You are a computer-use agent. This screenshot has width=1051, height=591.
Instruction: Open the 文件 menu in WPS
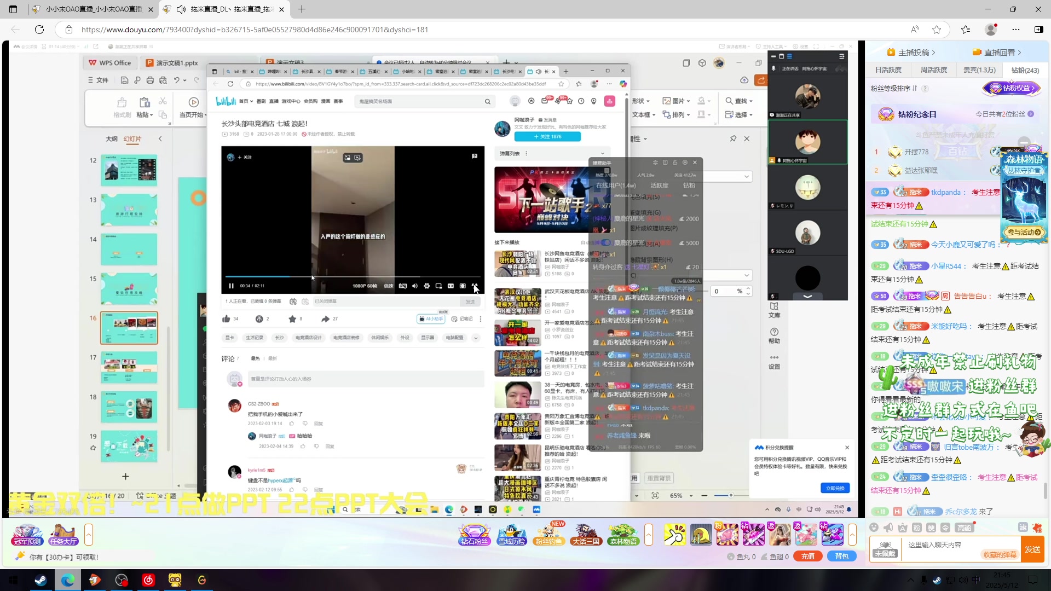tap(99, 80)
